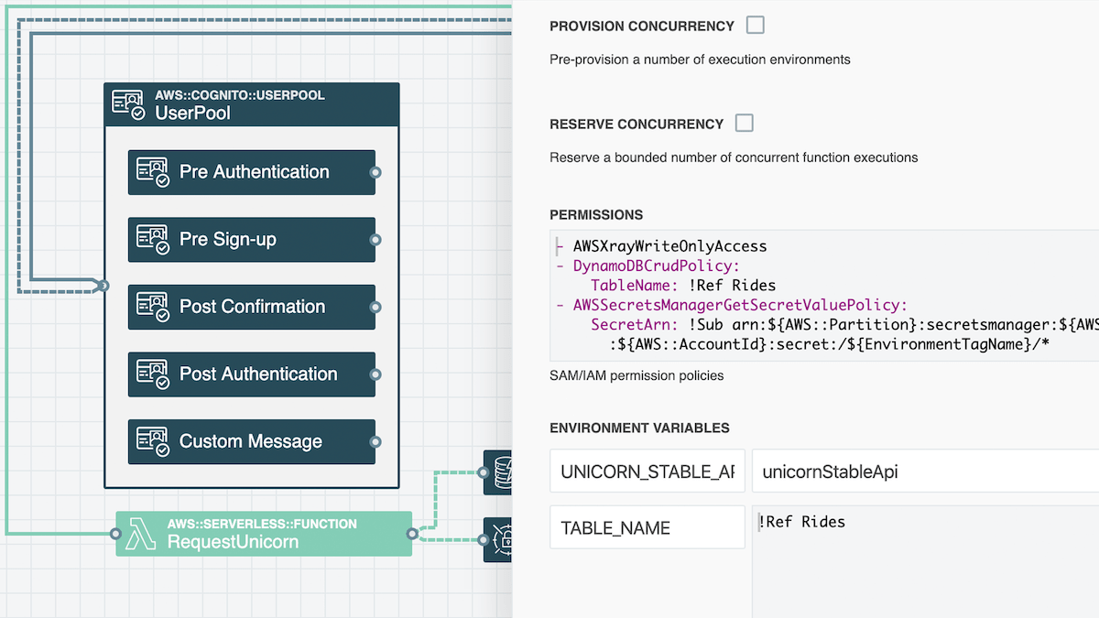Click the PERMISSIONS heading
Image resolution: width=1099 pixels, height=618 pixels.
click(x=596, y=215)
